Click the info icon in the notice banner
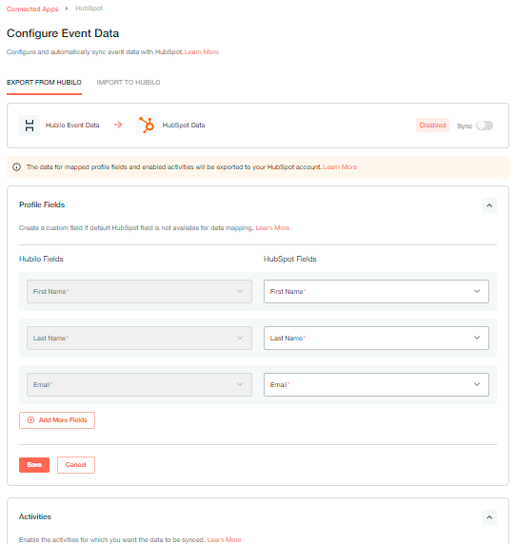The width and height of the screenshot is (515, 544). tap(16, 166)
